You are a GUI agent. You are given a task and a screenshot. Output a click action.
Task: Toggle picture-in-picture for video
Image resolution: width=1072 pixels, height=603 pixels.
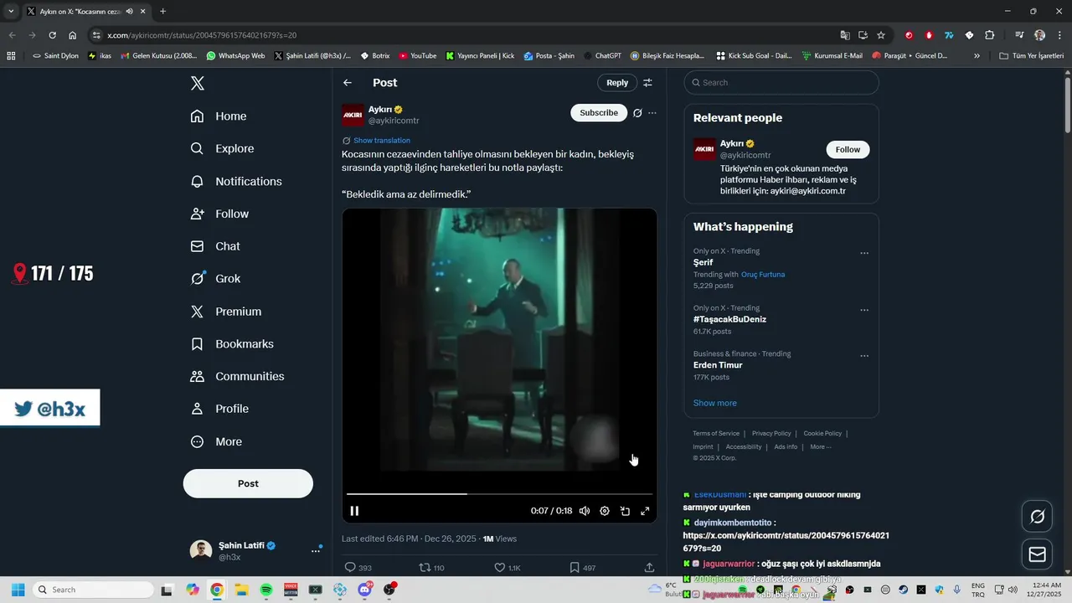[x=625, y=511]
